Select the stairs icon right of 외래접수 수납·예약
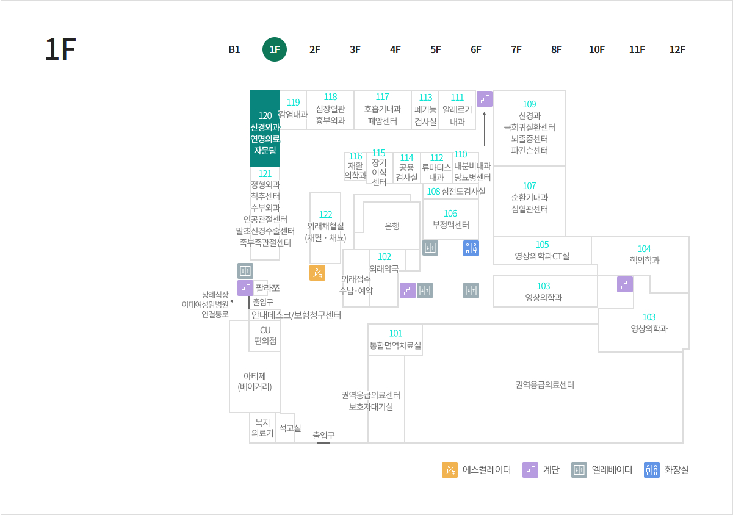The height and width of the screenshot is (515, 733). tap(408, 290)
